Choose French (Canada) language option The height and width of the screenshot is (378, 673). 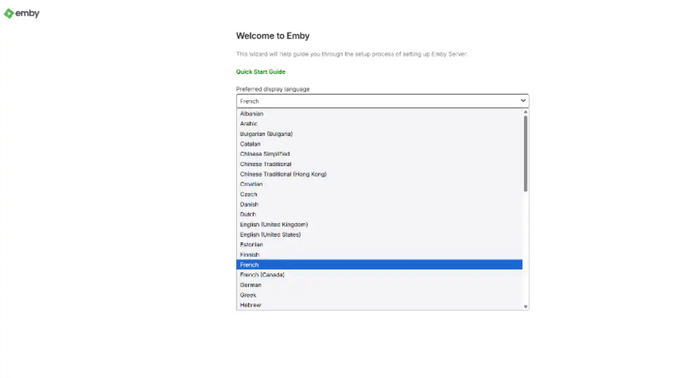coord(379,275)
